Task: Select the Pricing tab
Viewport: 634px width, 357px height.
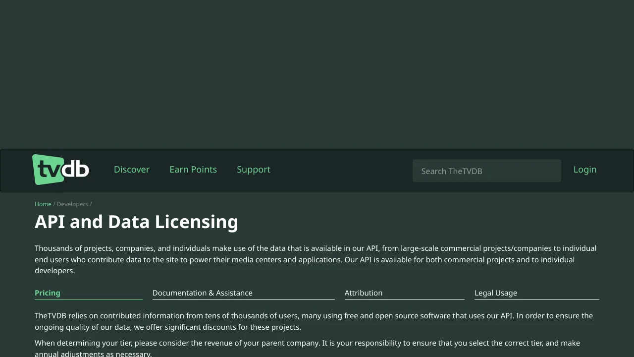Action: (x=89, y=293)
